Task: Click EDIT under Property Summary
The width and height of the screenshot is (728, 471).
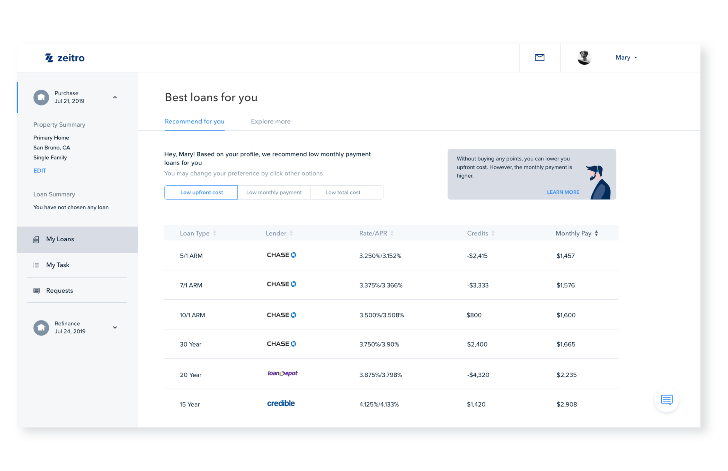Action: [40, 171]
